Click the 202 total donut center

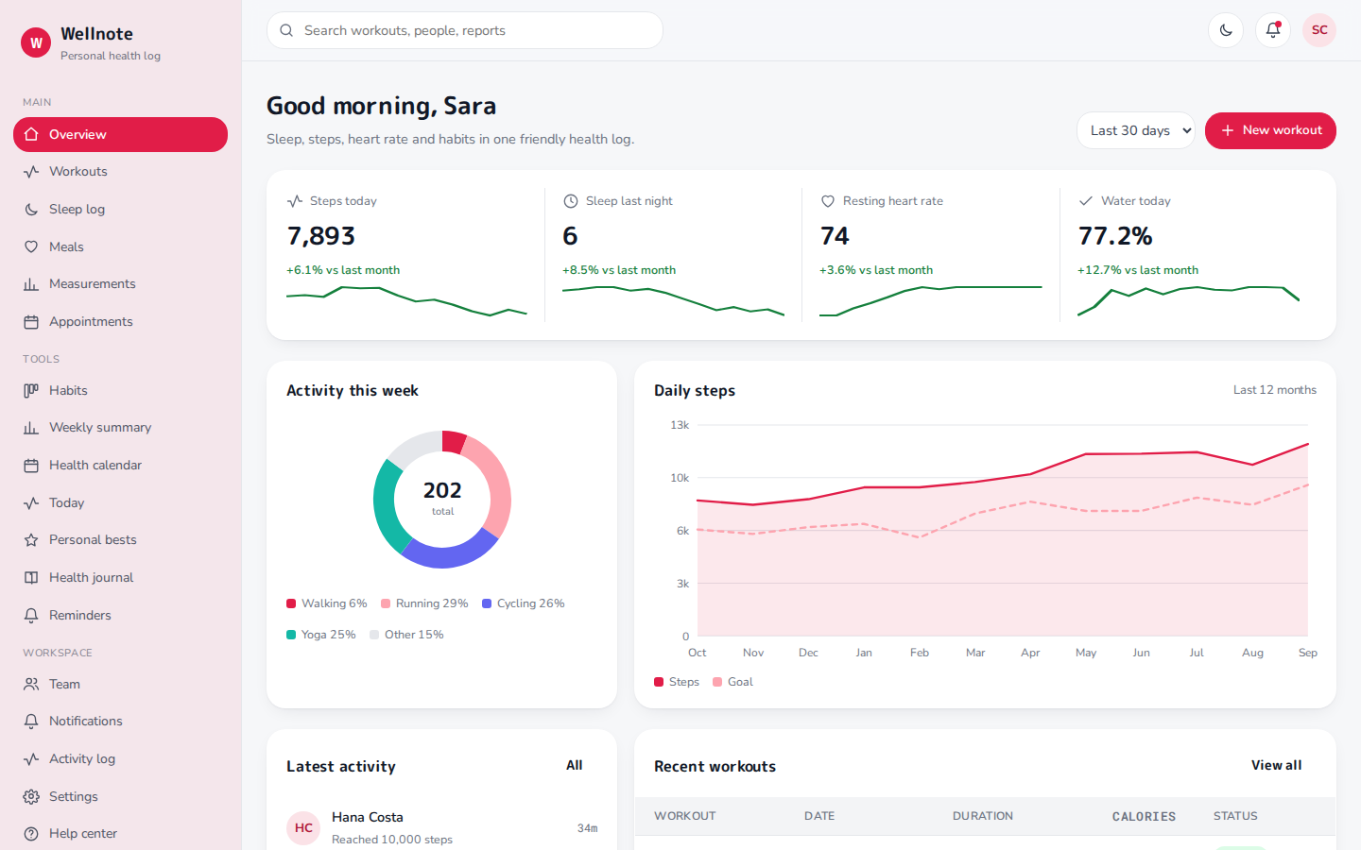(x=442, y=498)
